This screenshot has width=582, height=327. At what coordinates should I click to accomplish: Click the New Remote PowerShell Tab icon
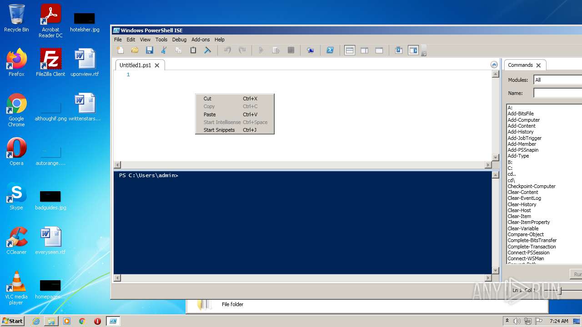tap(310, 50)
